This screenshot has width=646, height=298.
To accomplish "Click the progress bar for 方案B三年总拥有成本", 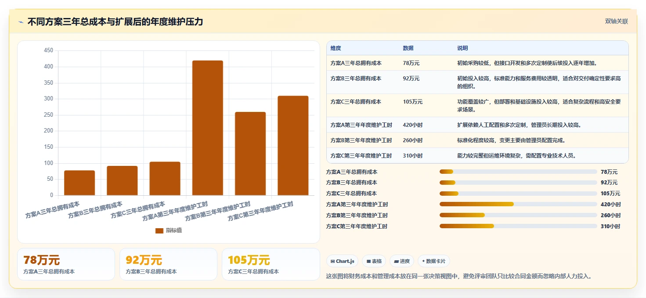I will (x=518, y=183).
